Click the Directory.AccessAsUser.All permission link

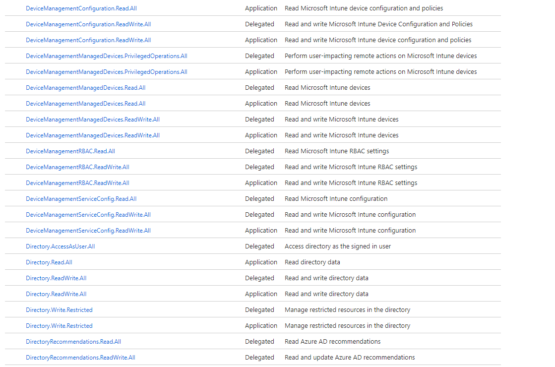[61, 246]
